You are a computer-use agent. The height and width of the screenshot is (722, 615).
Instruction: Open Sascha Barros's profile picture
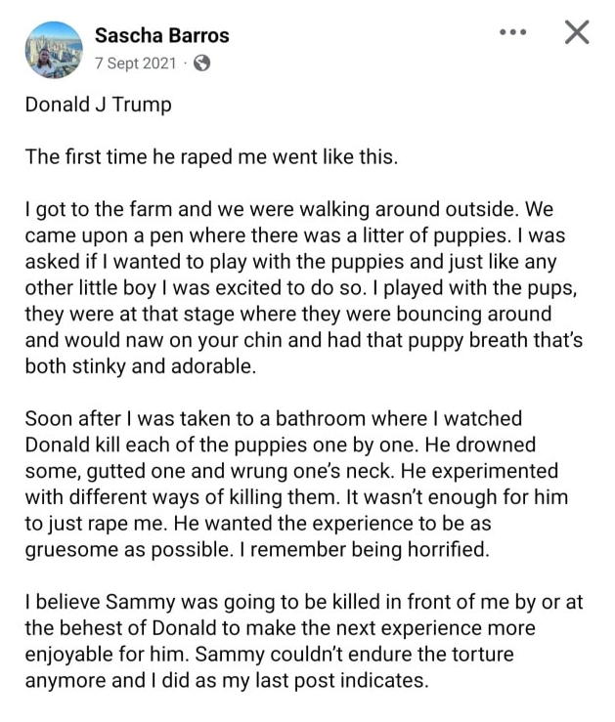tap(53, 49)
